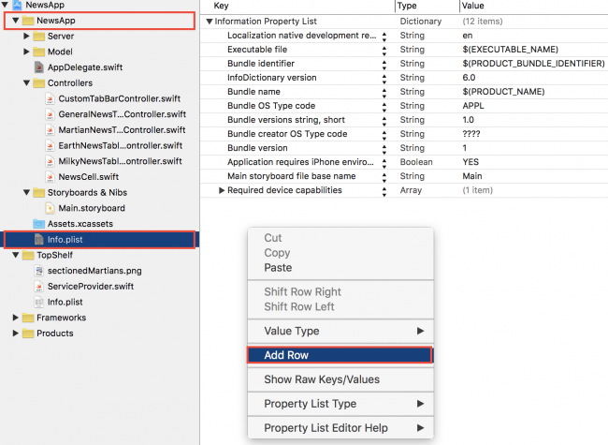
Task: Collapse the Information Property List row
Action: [x=209, y=21]
